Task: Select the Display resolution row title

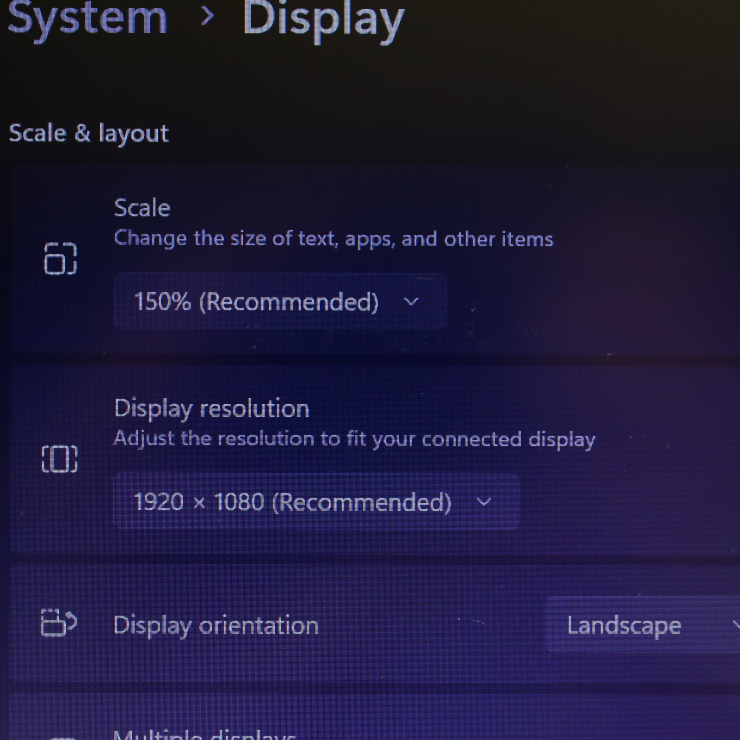Action: [x=211, y=409]
